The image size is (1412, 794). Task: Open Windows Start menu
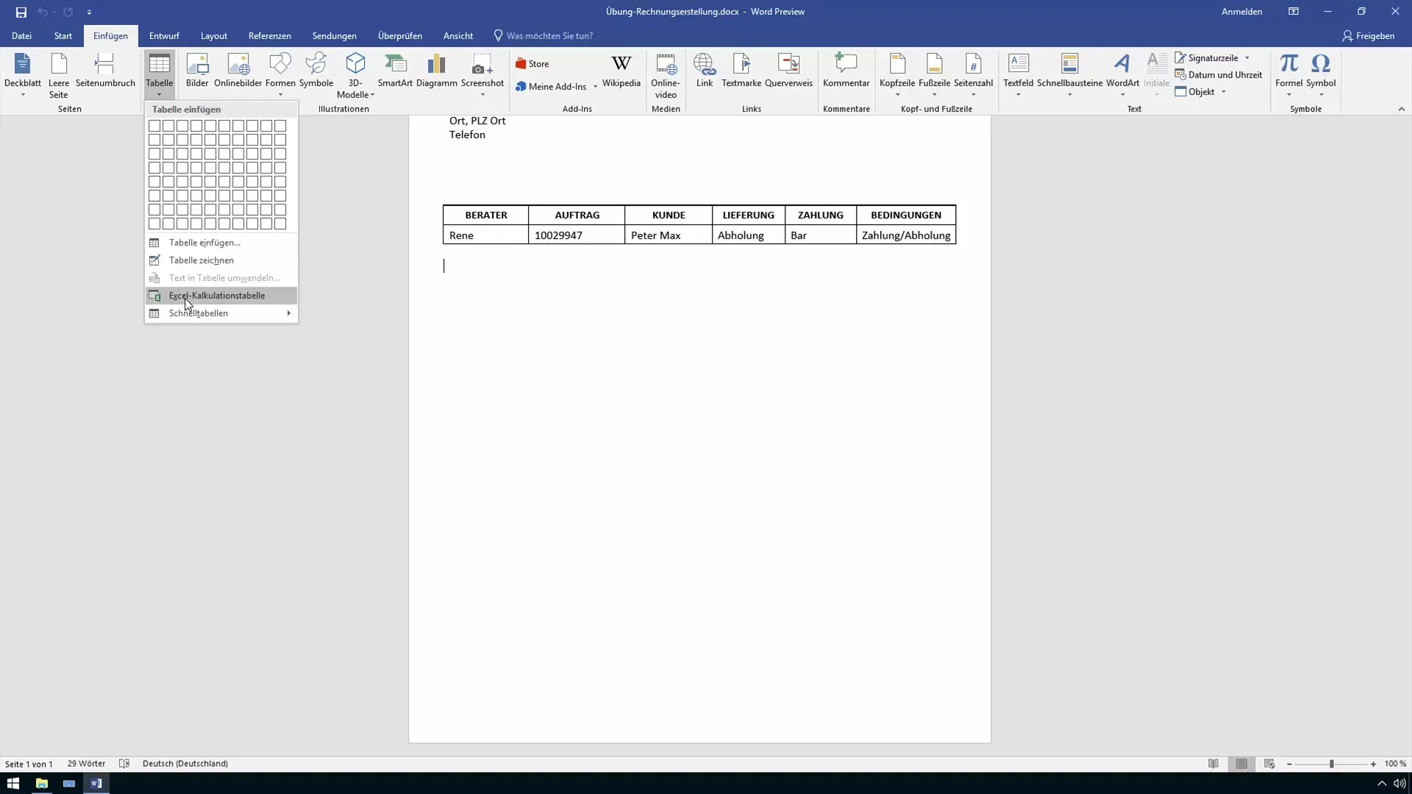[x=13, y=783]
